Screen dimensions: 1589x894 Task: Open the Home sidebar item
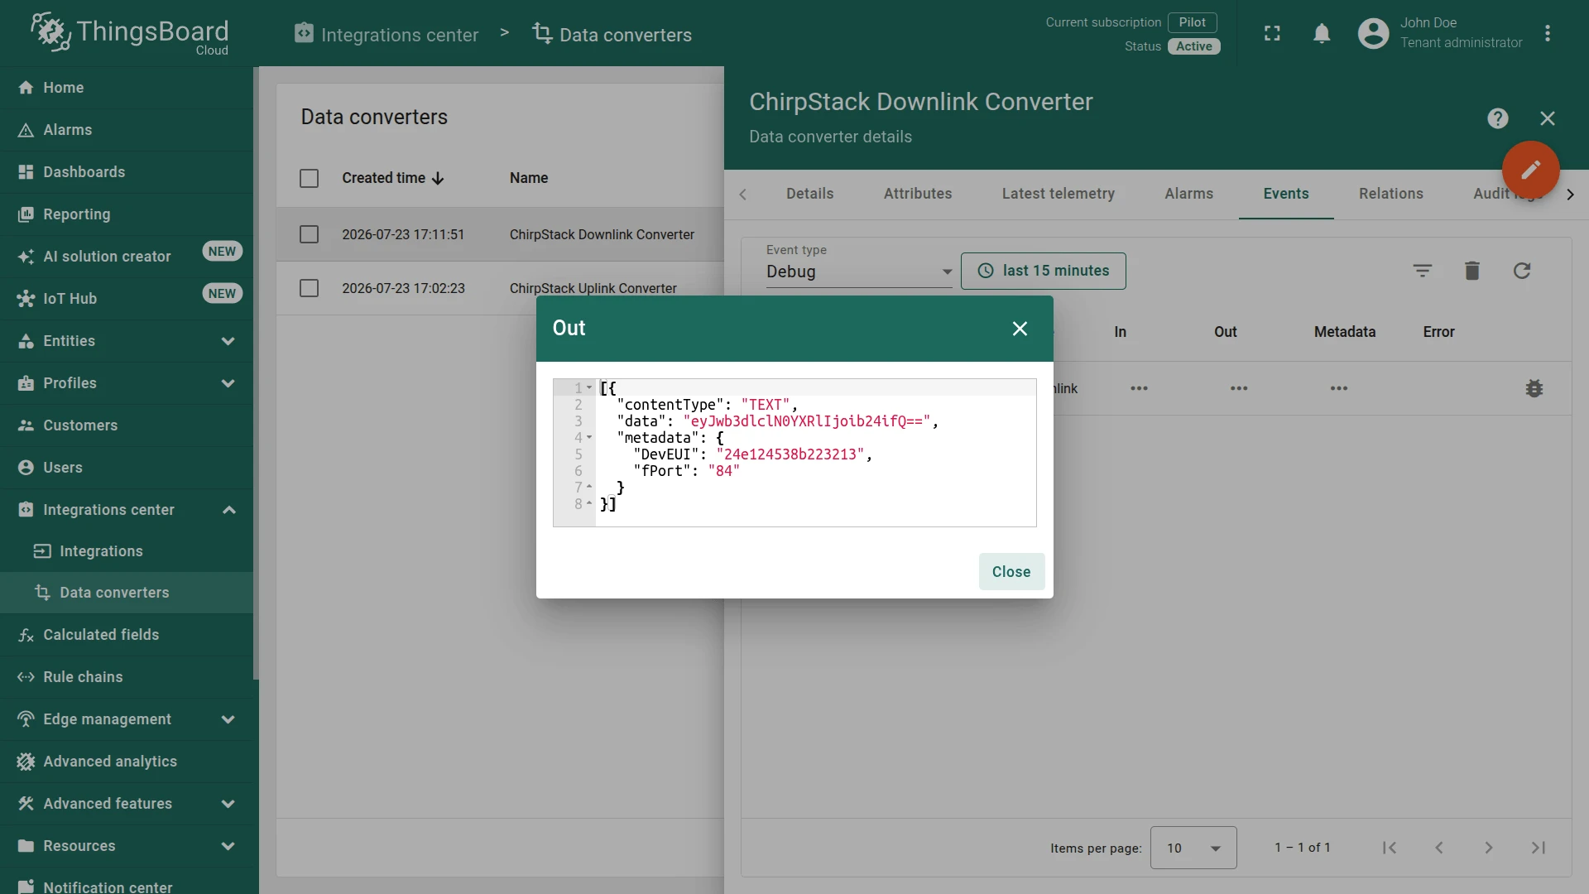pos(126,88)
